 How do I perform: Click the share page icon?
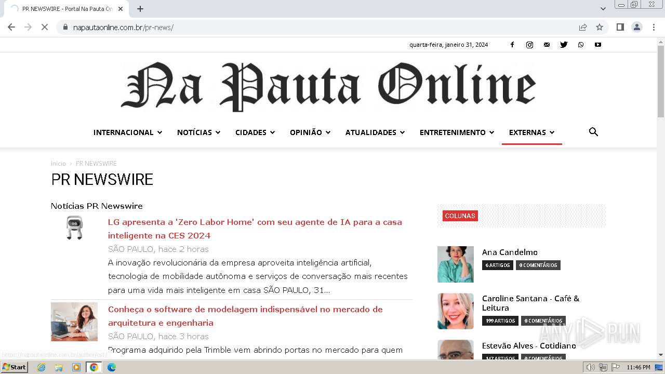click(x=583, y=27)
